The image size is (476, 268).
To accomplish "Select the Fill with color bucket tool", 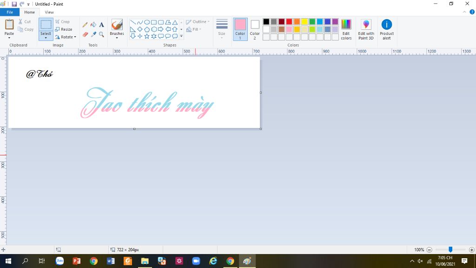I will [x=93, y=25].
